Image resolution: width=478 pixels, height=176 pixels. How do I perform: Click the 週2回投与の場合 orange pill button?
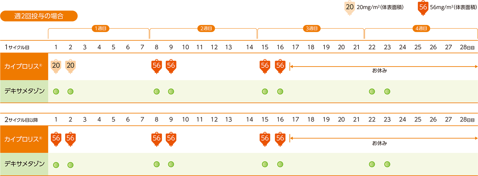pos(39,16)
